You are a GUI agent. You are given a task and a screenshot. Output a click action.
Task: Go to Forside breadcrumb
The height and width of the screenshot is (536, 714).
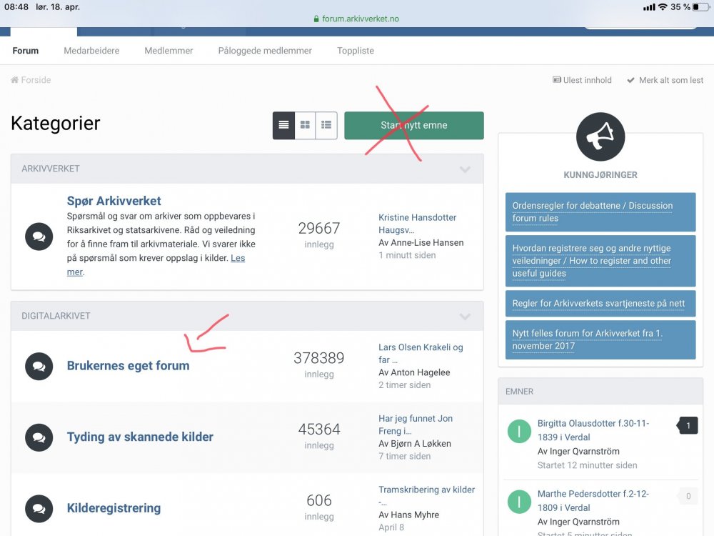click(36, 80)
